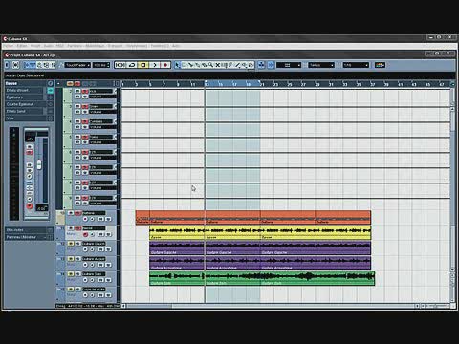Select the yellow Basse audio clip
Image resolution: width=459 pixels, height=344 pixels.
coord(260,233)
